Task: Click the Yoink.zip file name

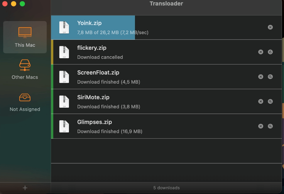Action: pyautogui.click(x=89, y=23)
